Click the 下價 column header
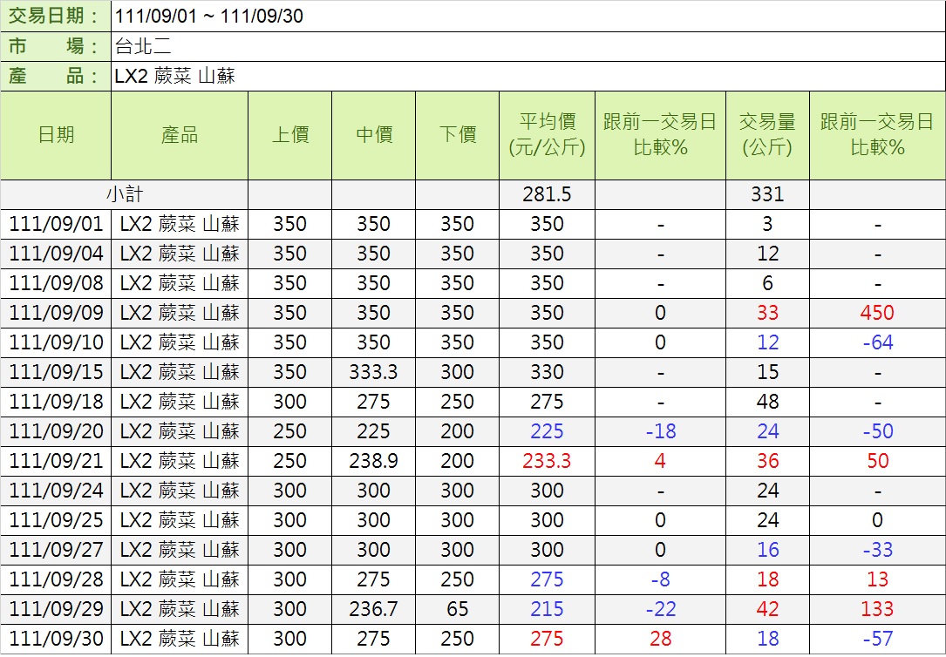The height and width of the screenshot is (657, 946). [x=457, y=135]
